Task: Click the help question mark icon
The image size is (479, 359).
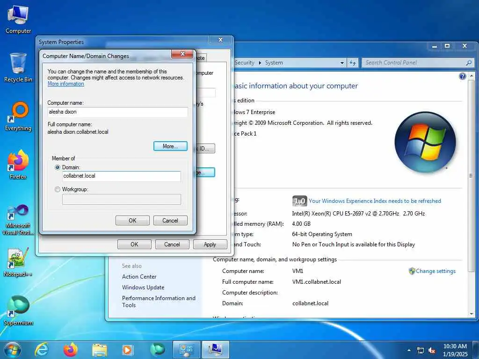Action: coord(463,76)
